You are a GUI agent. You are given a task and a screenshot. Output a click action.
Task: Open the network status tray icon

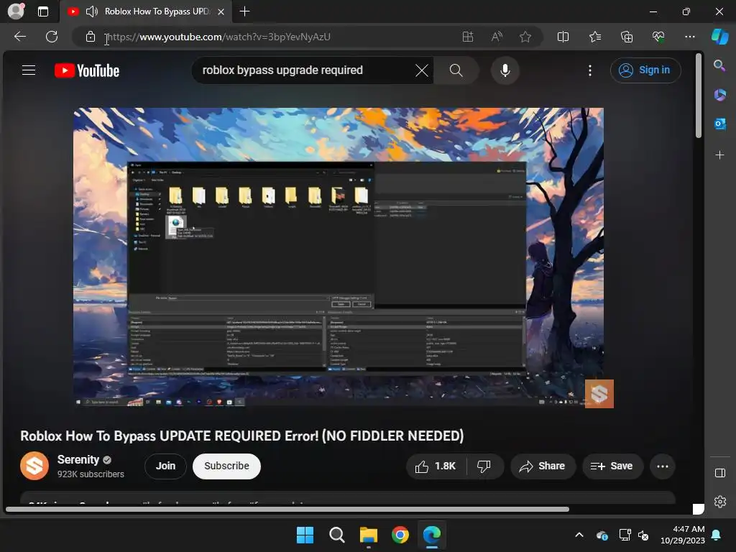click(625, 535)
